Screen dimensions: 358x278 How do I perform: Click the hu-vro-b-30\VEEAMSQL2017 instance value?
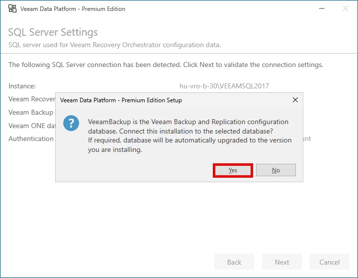pos(224,86)
